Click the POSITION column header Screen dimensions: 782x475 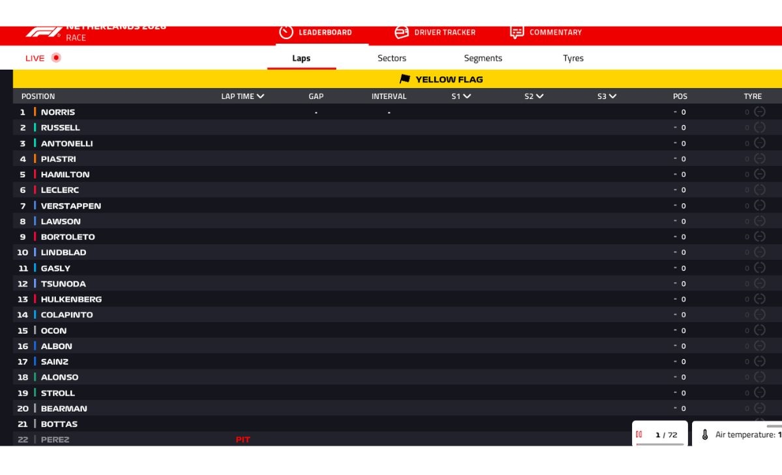tap(38, 96)
